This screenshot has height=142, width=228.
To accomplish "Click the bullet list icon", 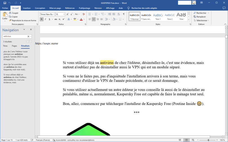I will click(x=90, y=14).
